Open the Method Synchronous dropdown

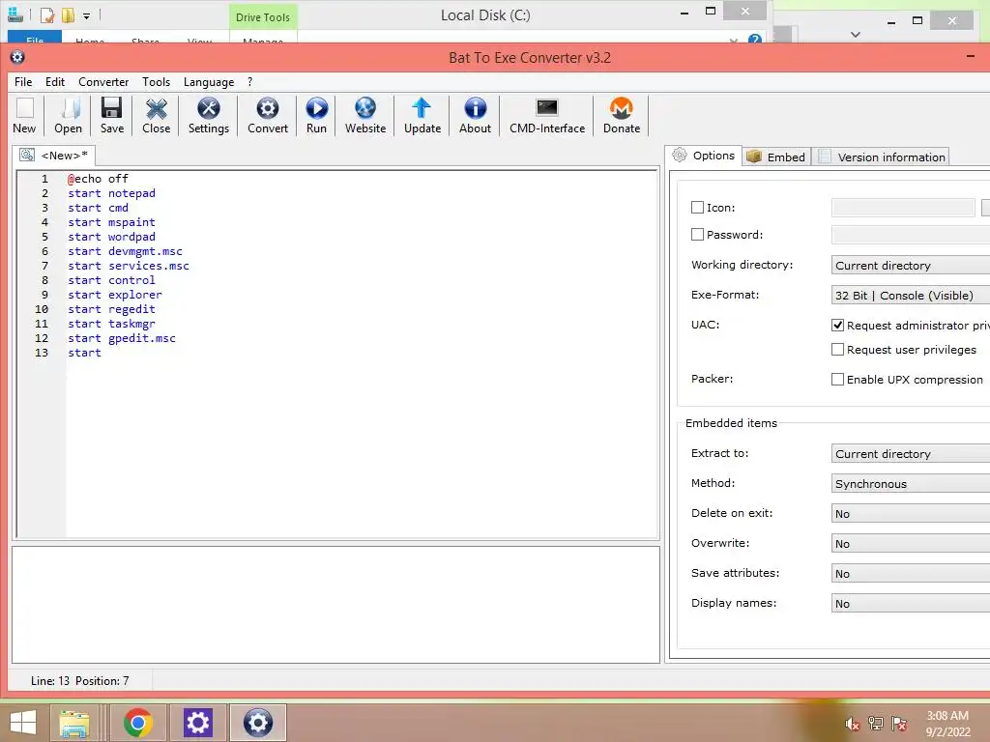[911, 483]
